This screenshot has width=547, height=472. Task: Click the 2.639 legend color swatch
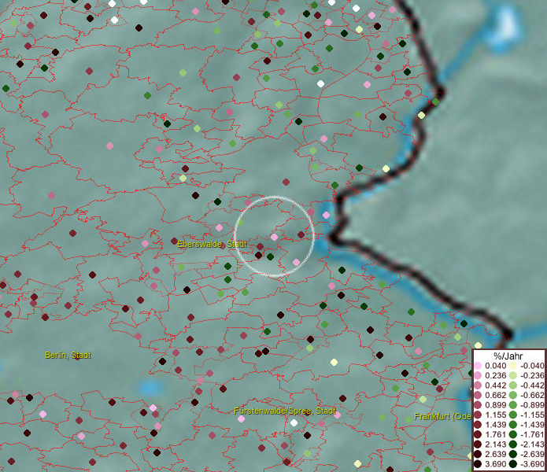tap(478, 454)
